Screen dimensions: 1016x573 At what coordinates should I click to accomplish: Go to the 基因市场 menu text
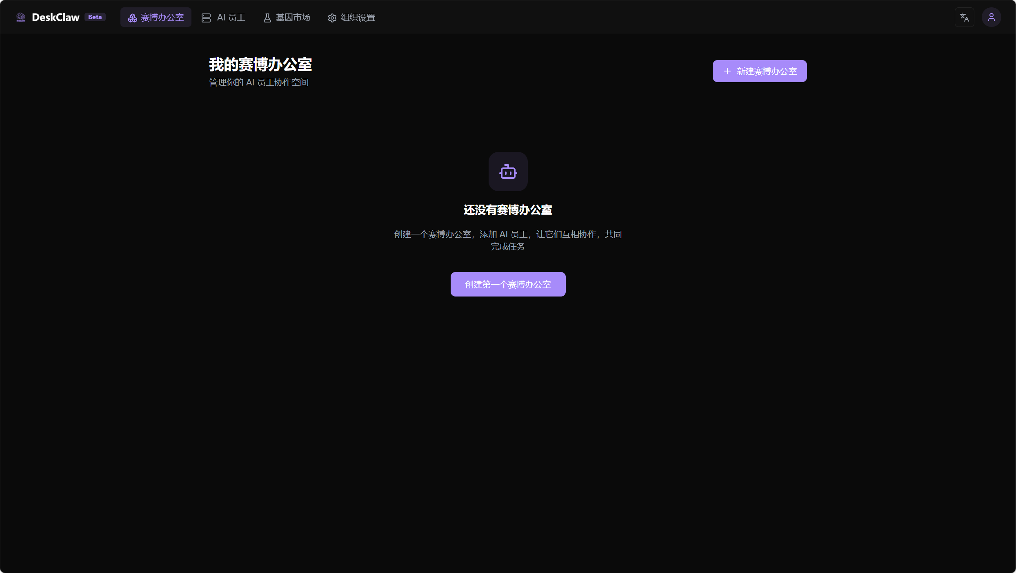coord(293,18)
